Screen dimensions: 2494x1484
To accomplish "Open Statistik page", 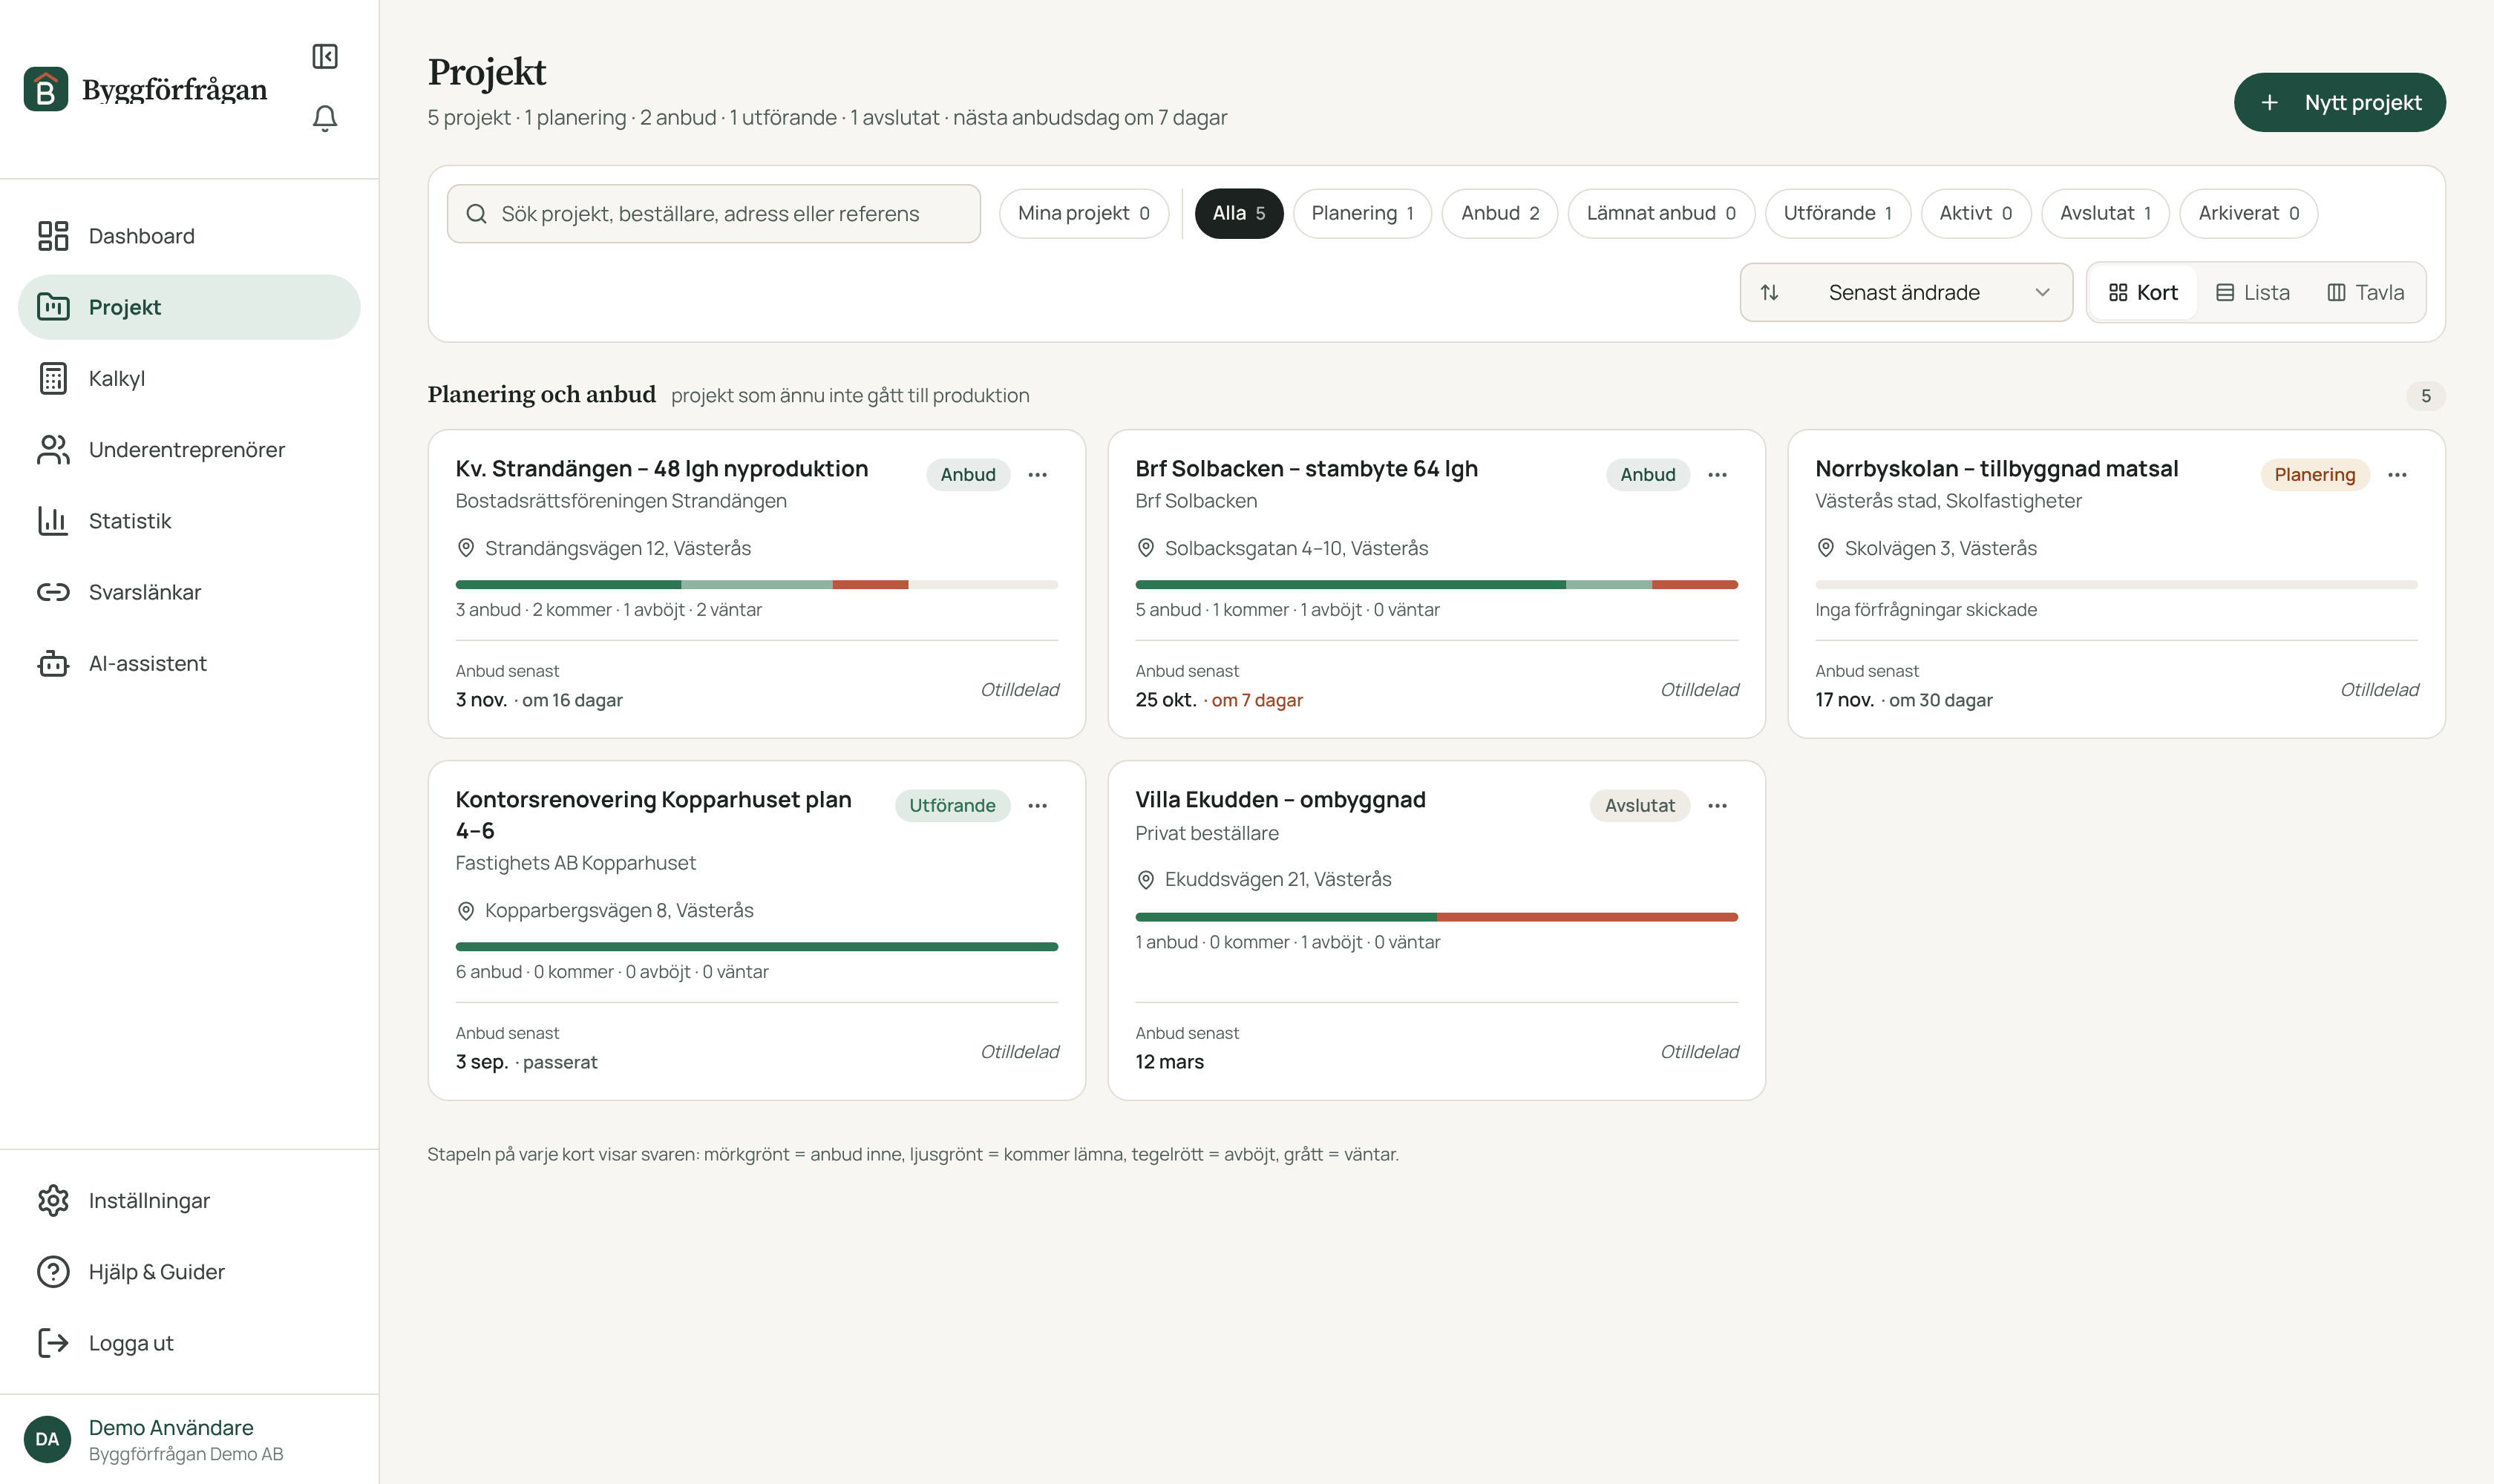I will click(189, 521).
